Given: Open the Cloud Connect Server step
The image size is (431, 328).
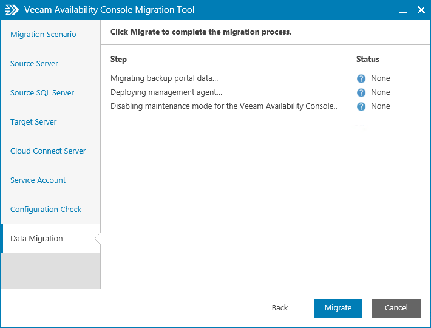Looking at the screenshot, I should (48, 151).
